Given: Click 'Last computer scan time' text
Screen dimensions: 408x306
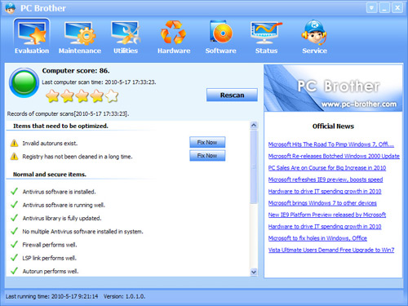Looking at the screenshot, I should click(x=99, y=82).
